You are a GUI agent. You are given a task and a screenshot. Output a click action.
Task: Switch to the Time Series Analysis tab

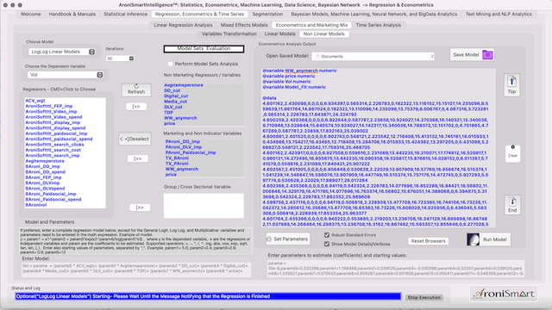click(x=378, y=25)
